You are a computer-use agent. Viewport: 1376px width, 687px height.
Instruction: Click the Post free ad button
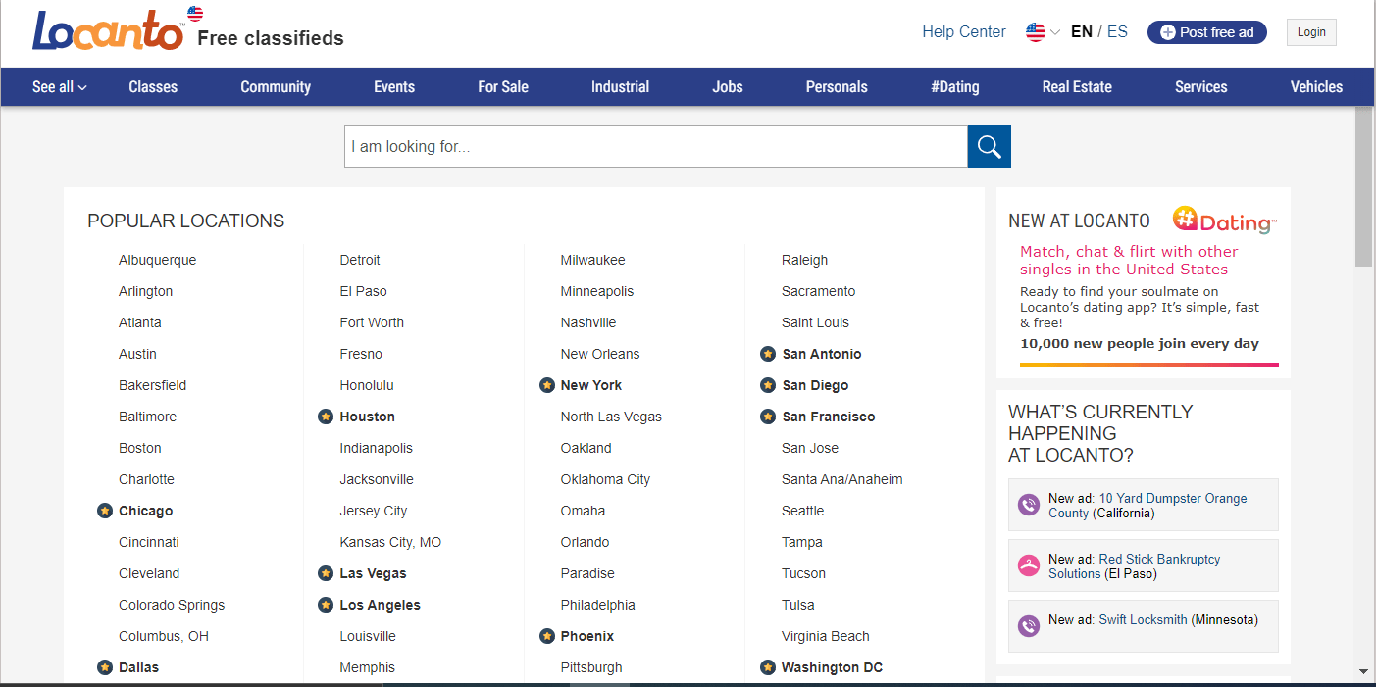pyautogui.click(x=1207, y=32)
